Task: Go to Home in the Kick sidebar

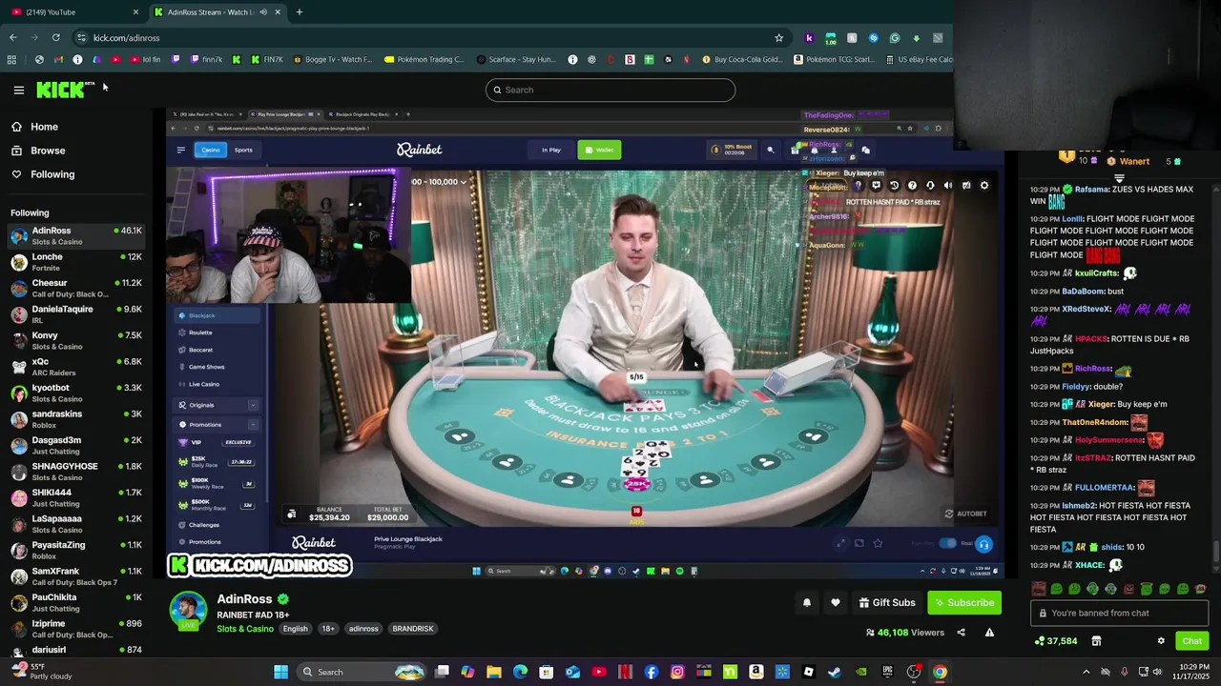Action: click(44, 127)
